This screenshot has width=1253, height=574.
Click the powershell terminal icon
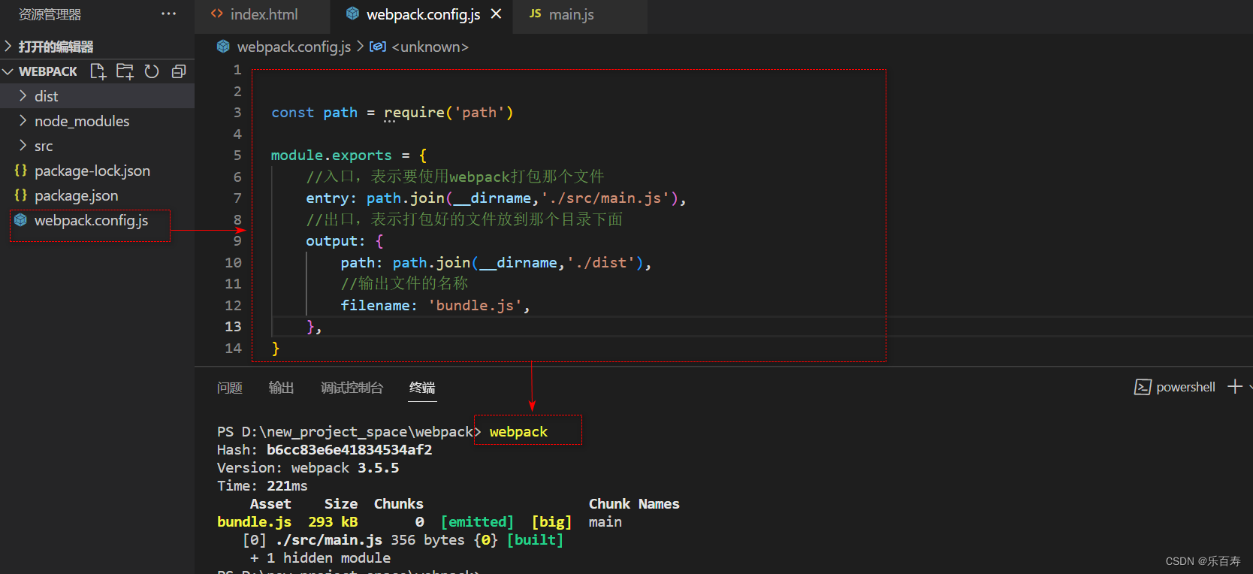click(x=1143, y=387)
